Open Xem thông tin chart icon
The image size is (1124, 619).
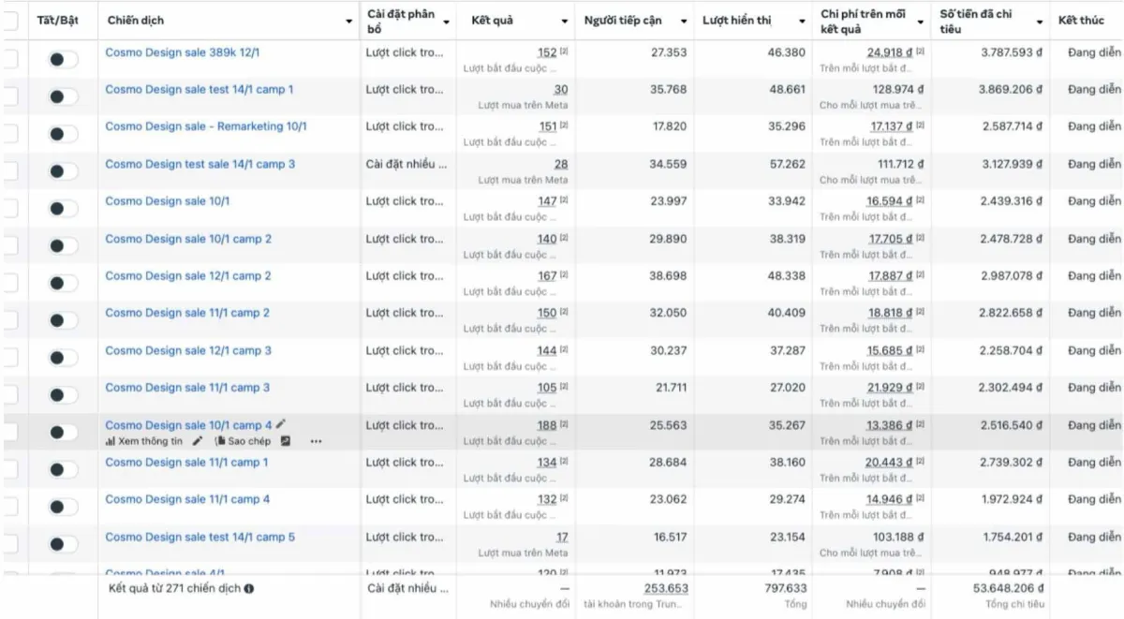coord(111,441)
